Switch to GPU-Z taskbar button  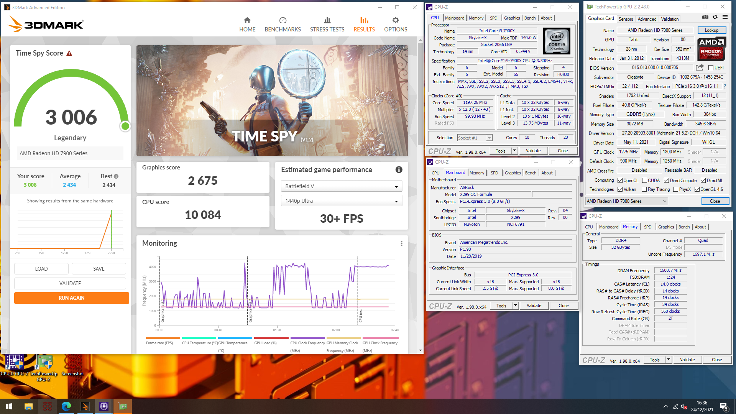[x=122, y=406]
